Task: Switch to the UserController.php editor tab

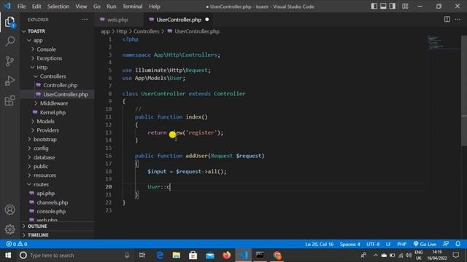Action: pos(179,20)
